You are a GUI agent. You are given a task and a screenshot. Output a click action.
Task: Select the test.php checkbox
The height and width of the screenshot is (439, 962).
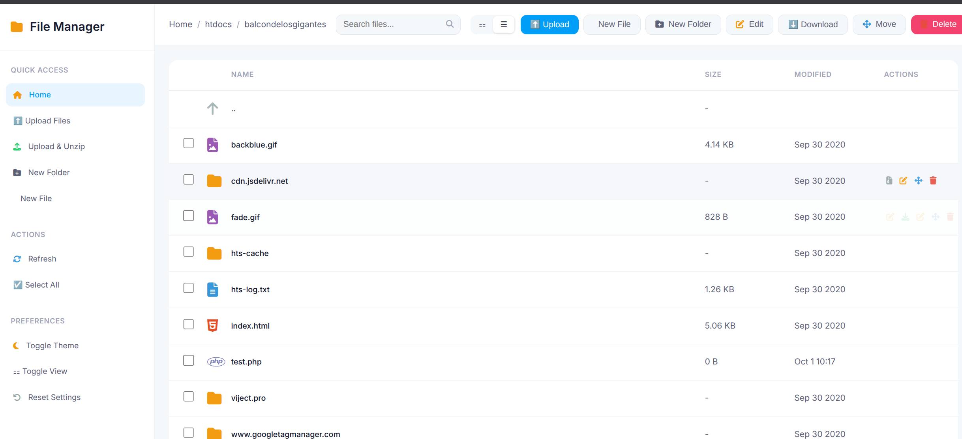coord(188,361)
